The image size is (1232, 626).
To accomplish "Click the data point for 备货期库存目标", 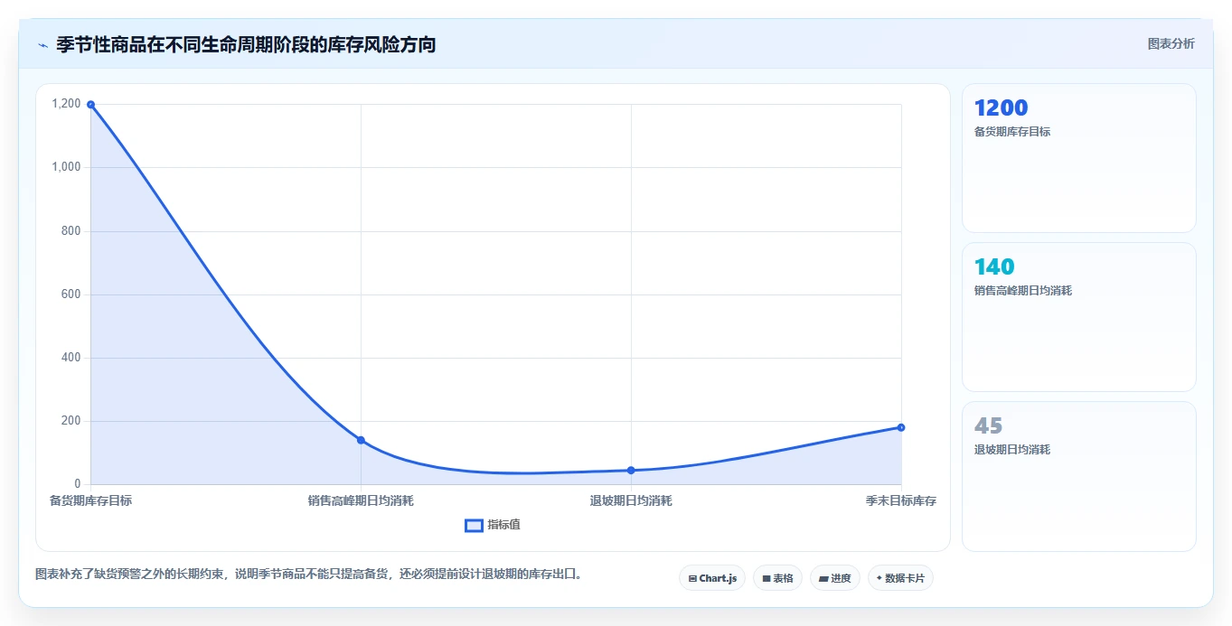I will (x=90, y=105).
